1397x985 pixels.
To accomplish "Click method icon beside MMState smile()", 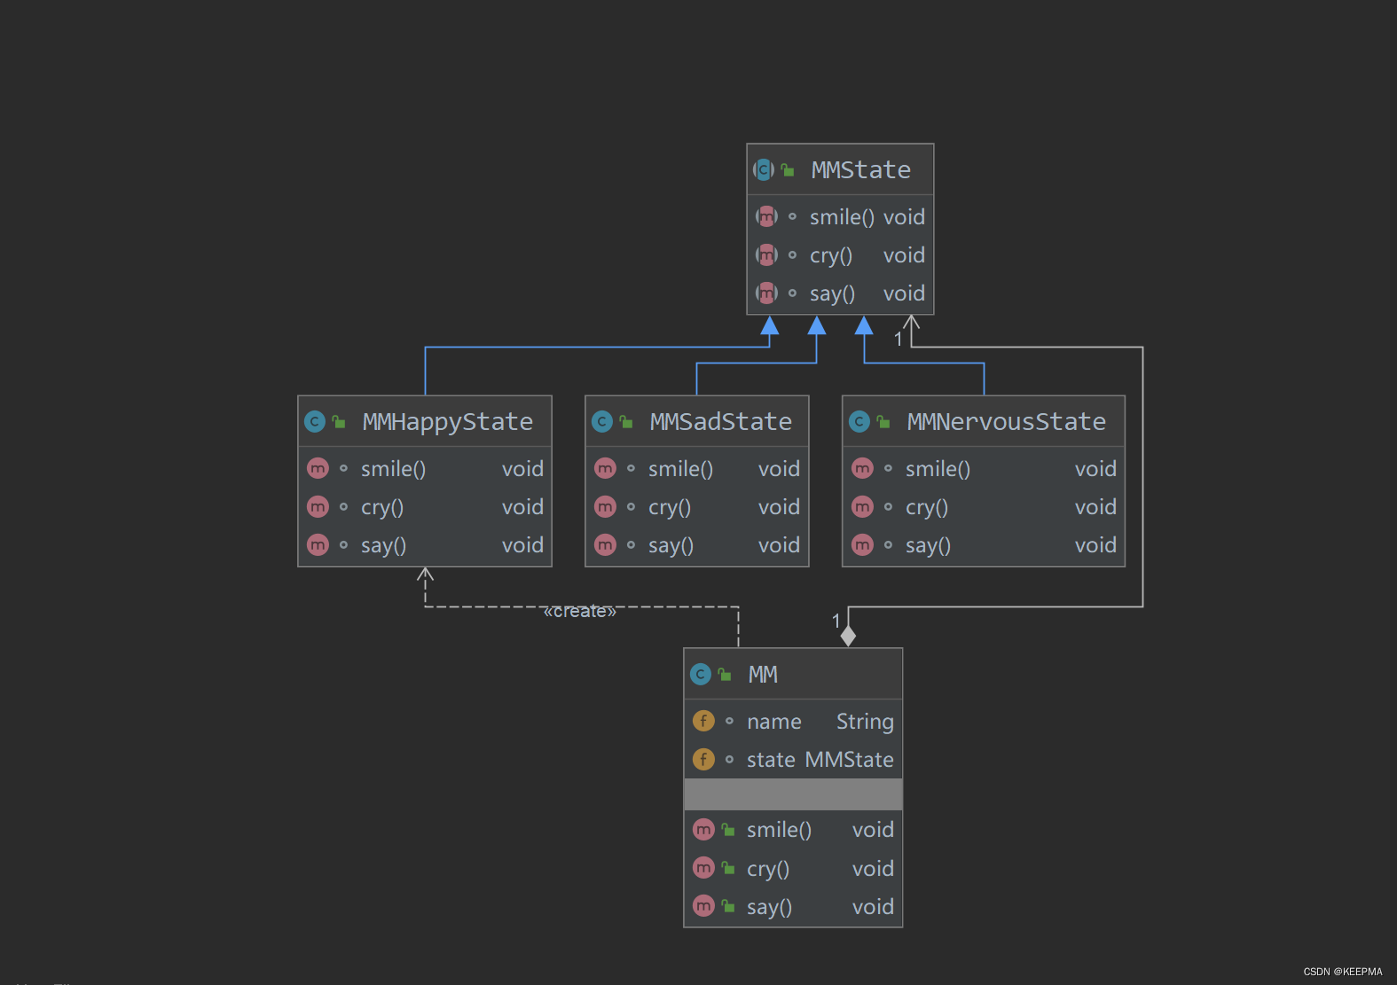I will [766, 216].
